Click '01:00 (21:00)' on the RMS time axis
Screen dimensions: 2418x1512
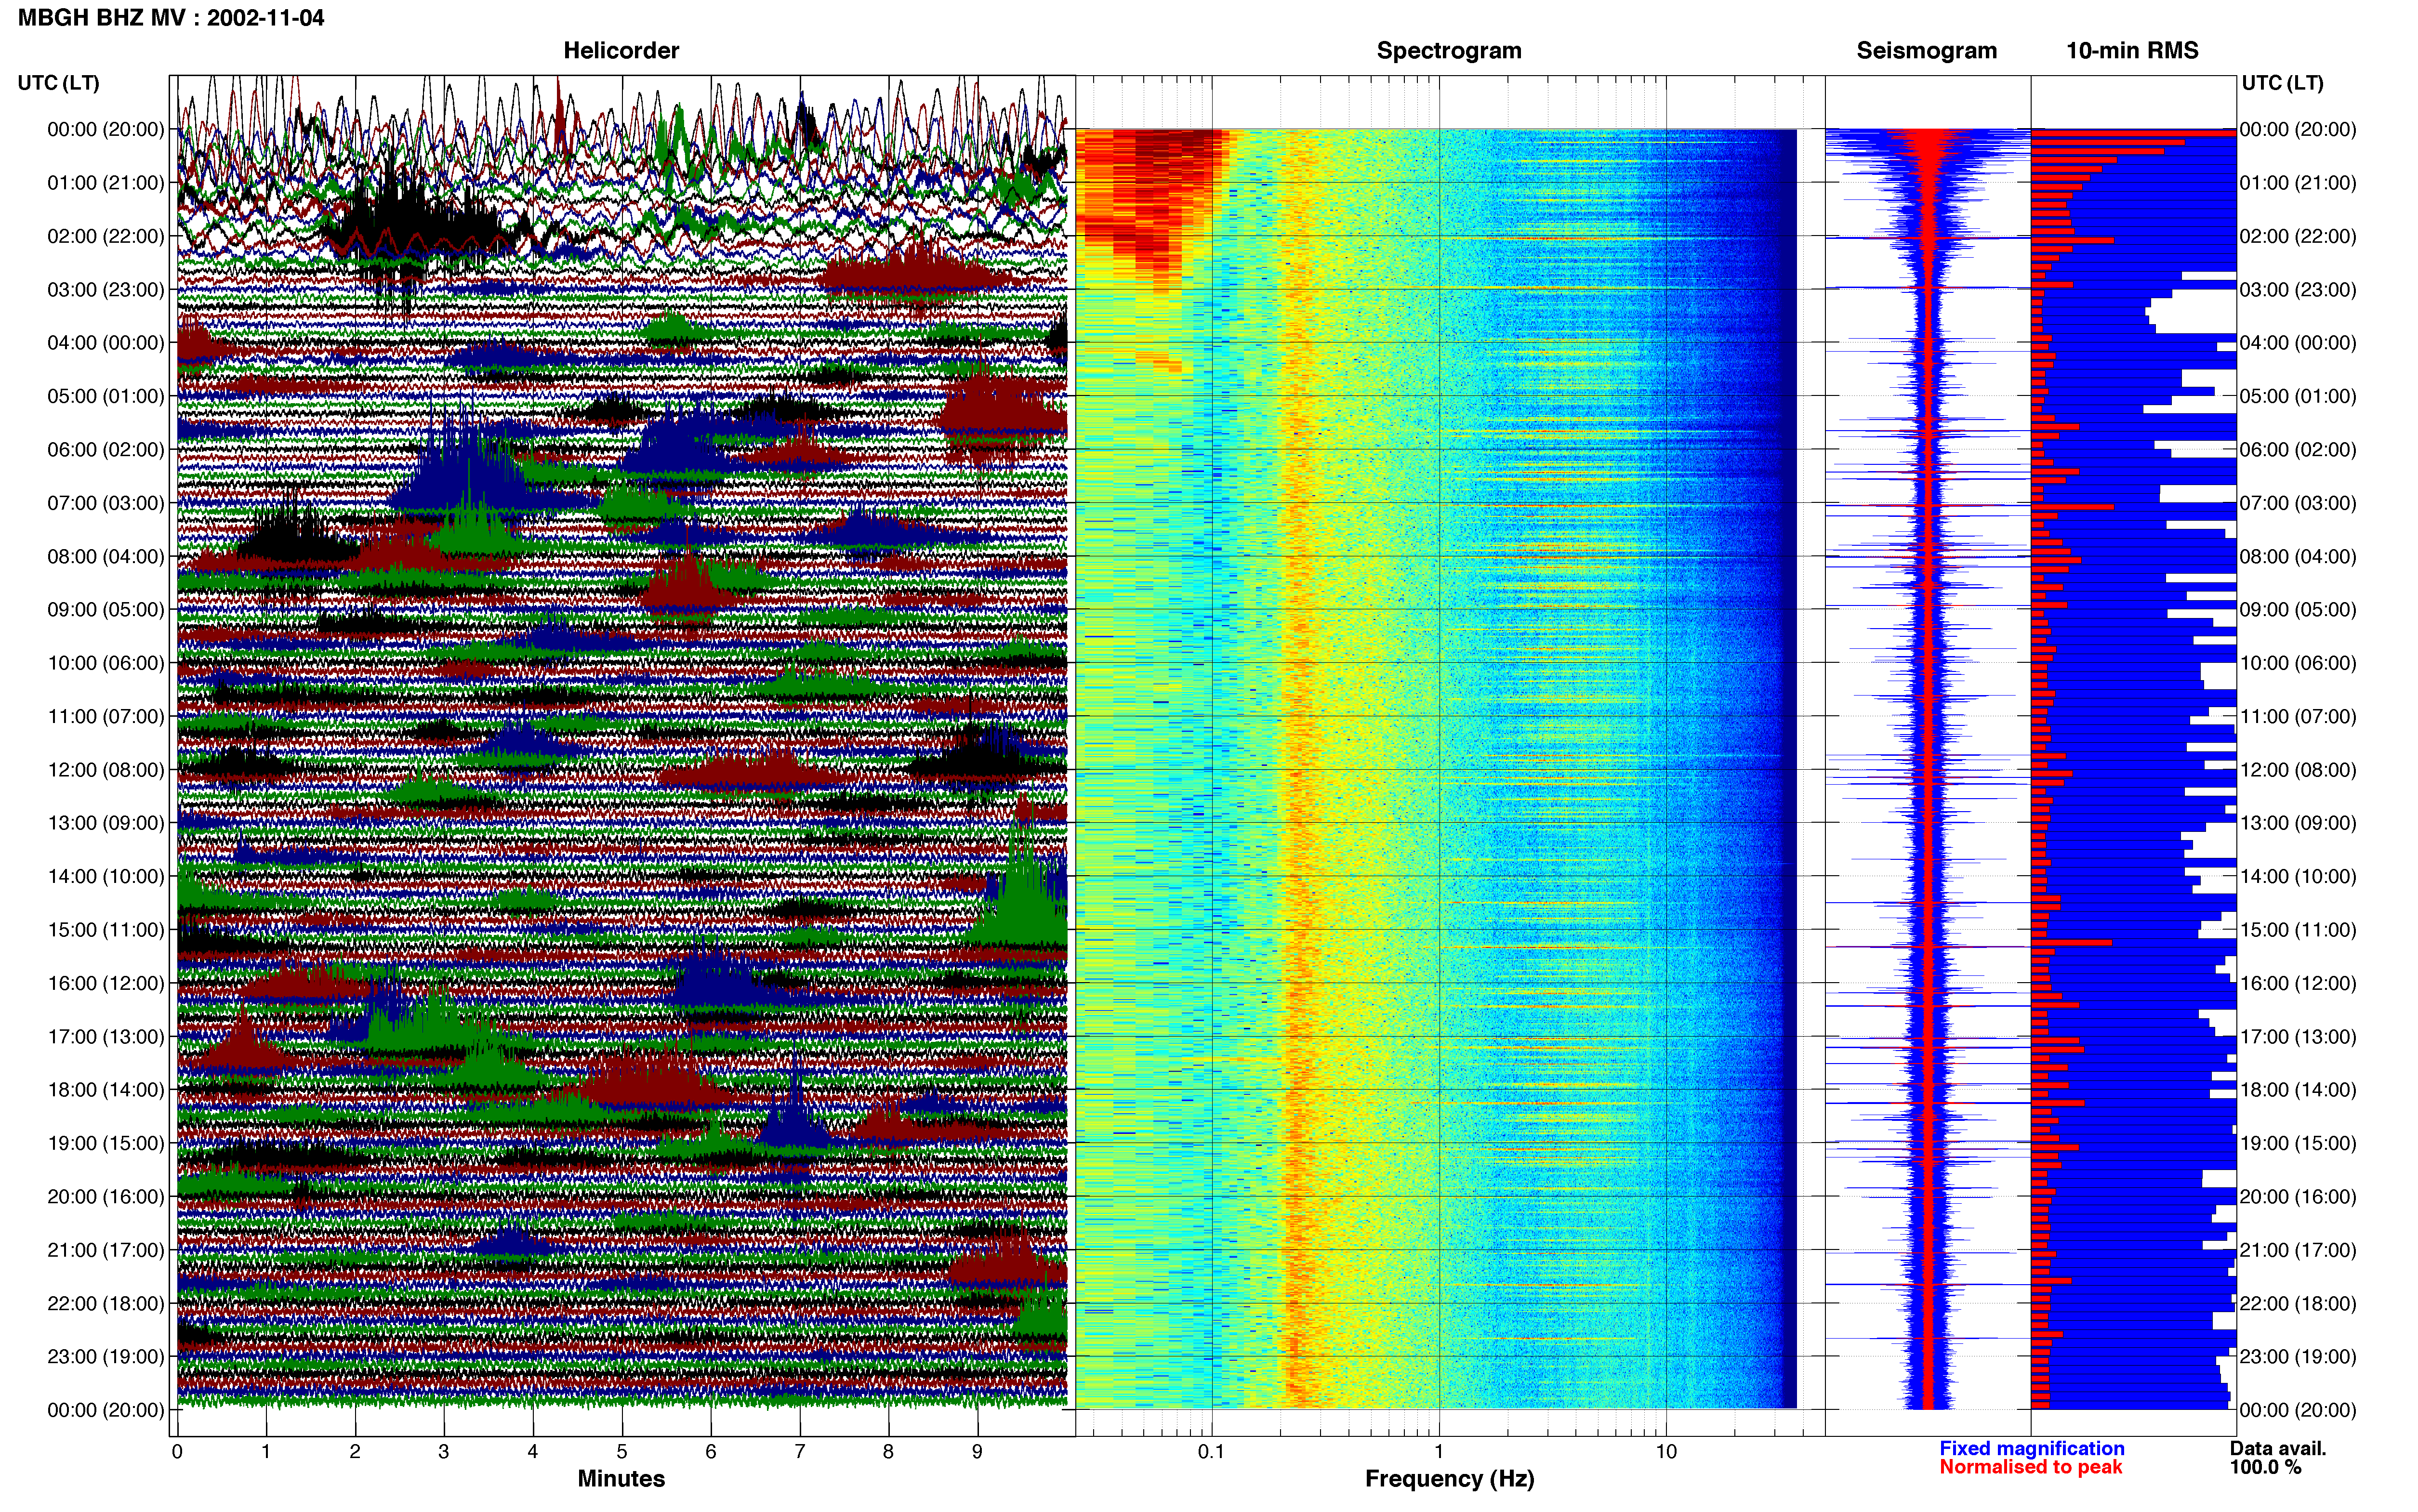pyautogui.click(x=2298, y=183)
